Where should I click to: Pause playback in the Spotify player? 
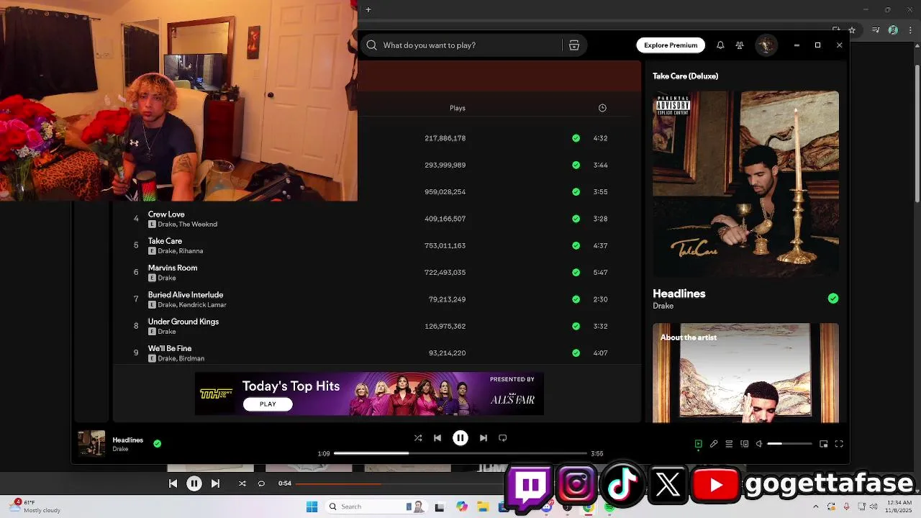tap(460, 437)
